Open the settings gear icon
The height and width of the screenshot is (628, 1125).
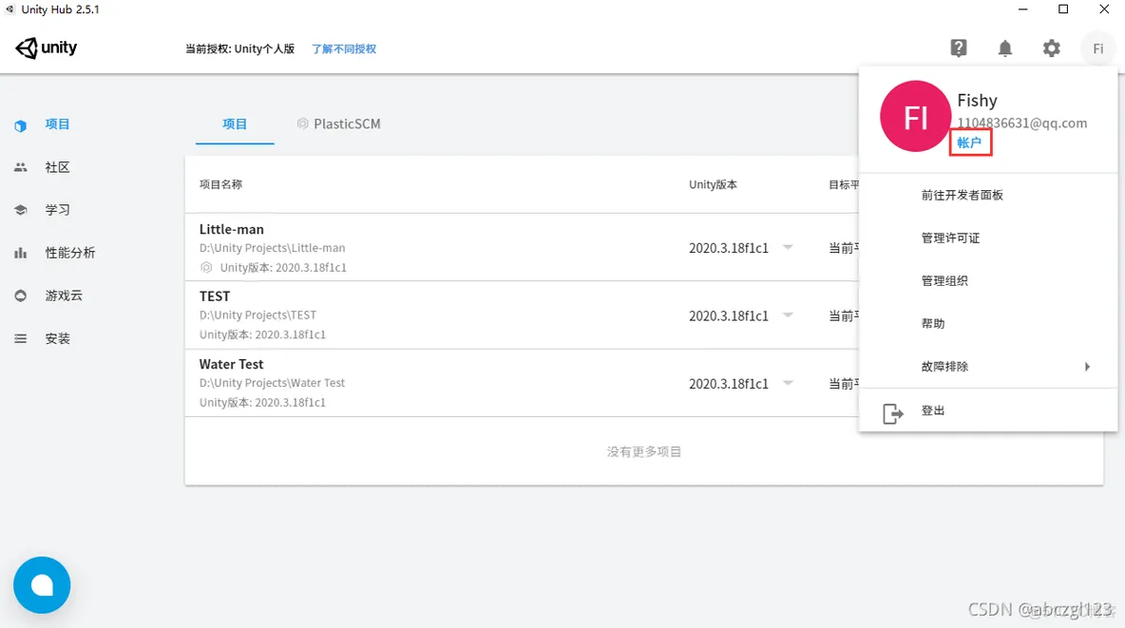[1051, 48]
